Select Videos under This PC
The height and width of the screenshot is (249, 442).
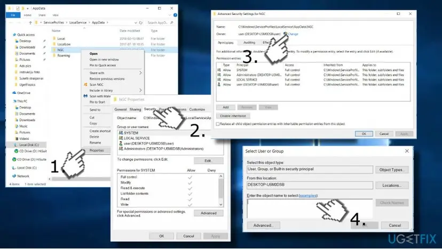pos(24,139)
